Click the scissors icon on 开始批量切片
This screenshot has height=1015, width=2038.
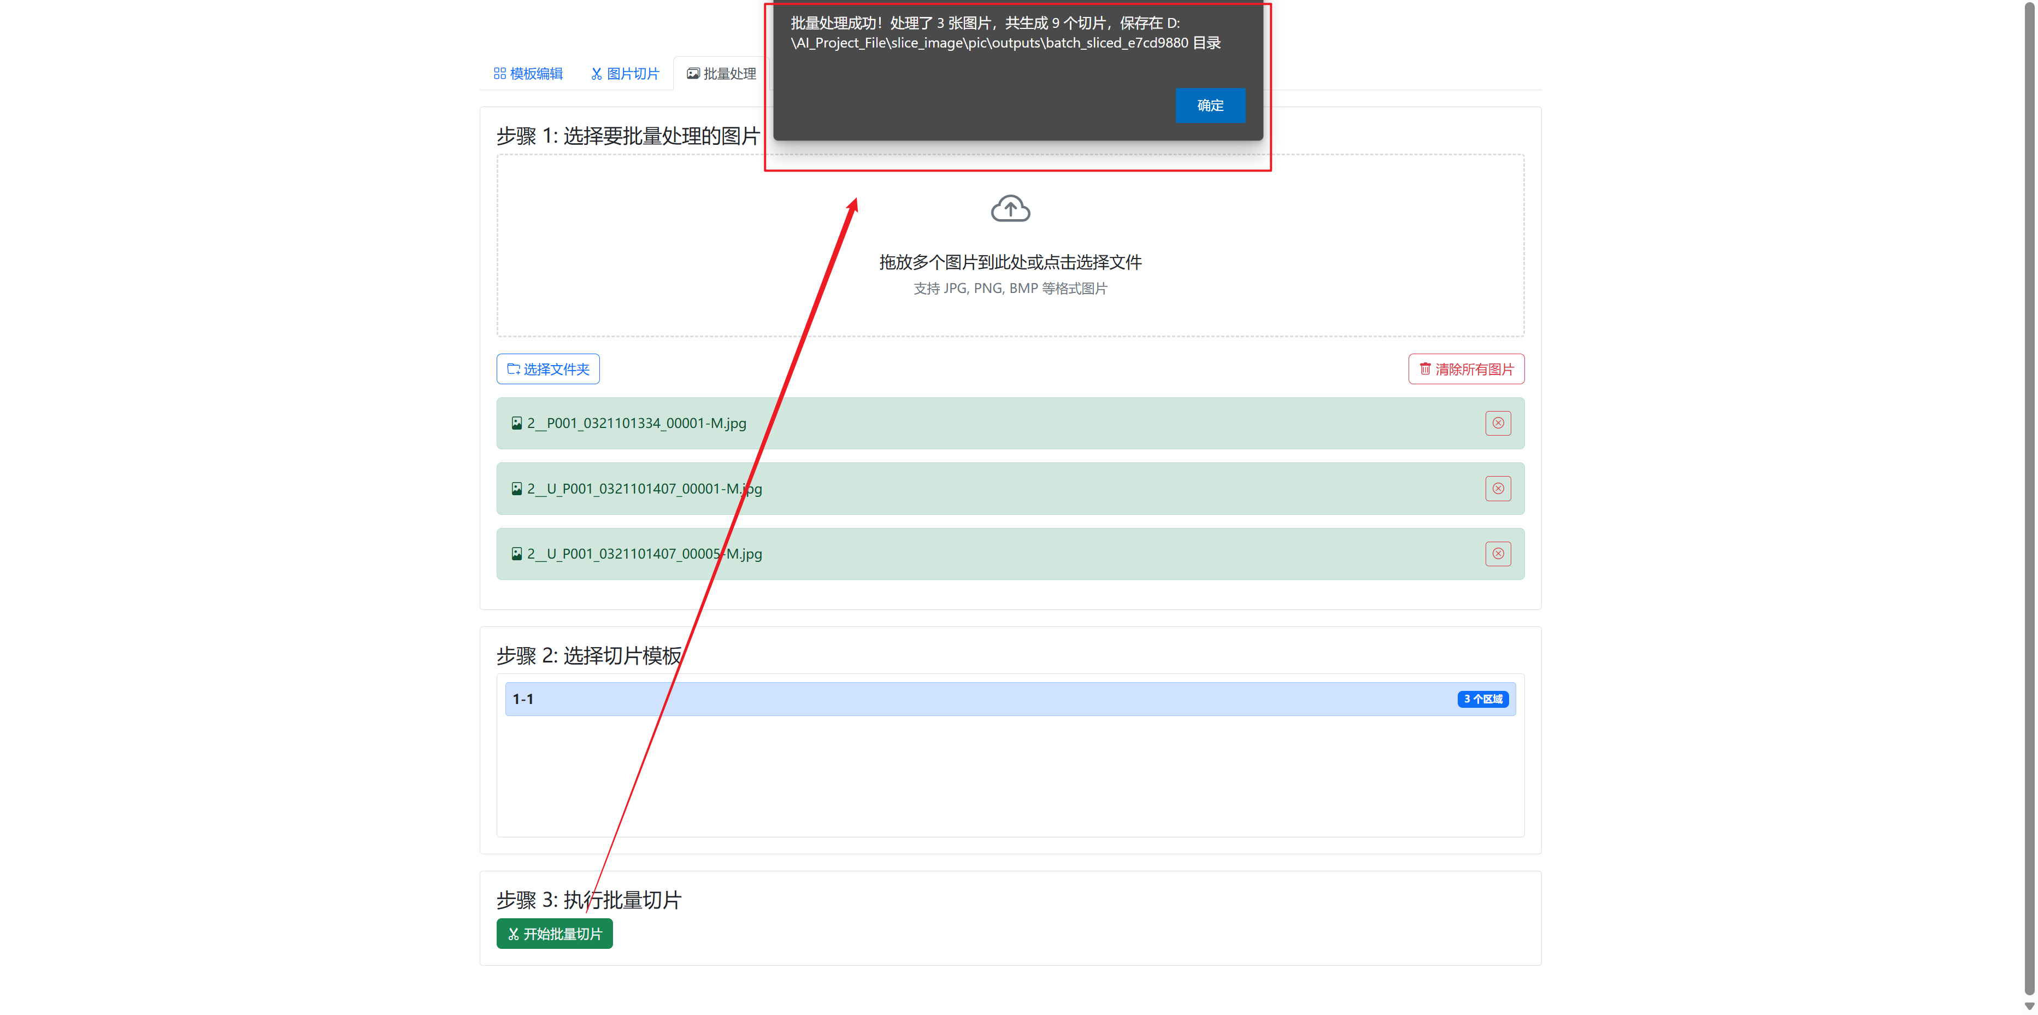pyautogui.click(x=514, y=934)
